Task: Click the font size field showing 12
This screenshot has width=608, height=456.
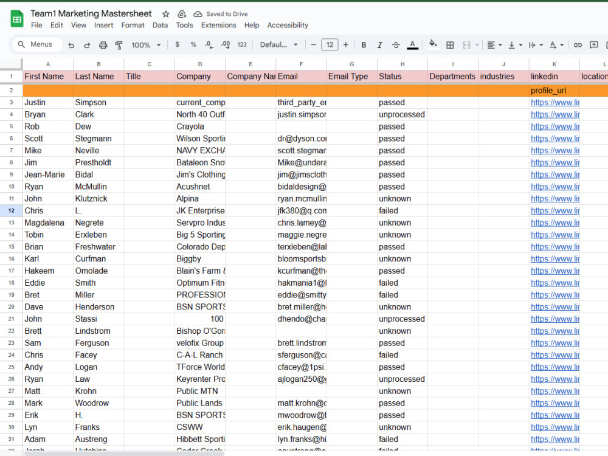Action: click(330, 44)
